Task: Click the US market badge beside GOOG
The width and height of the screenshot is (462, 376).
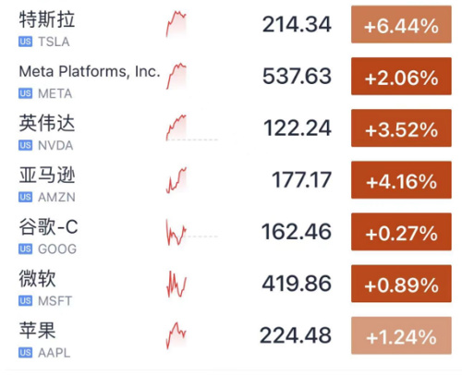Action: pyautogui.click(x=25, y=249)
